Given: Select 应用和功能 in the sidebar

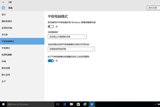Looking at the screenshot, I should pyautogui.click(x=22, y=28).
